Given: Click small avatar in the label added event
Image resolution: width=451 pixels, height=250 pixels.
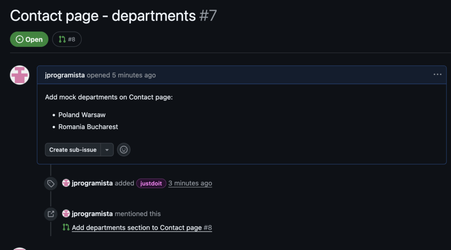Looking at the screenshot, I should point(66,183).
